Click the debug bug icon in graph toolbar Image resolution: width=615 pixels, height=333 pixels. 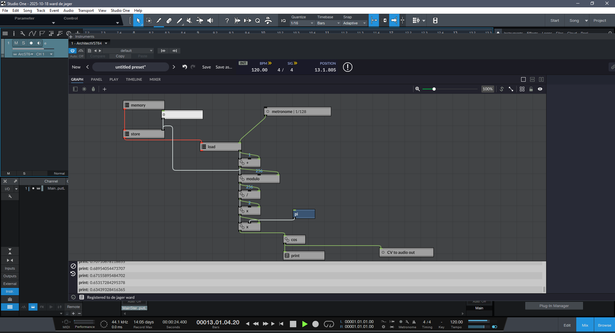coord(93,89)
